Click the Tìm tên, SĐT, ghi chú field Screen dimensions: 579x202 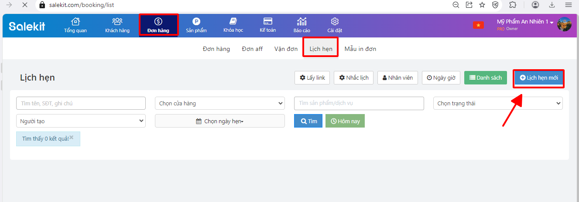point(81,103)
